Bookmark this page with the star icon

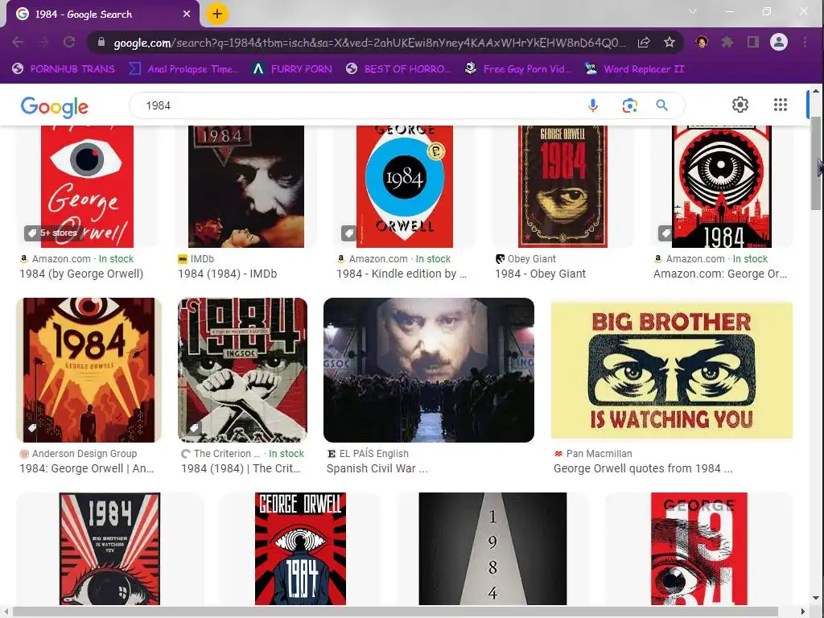(x=669, y=42)
